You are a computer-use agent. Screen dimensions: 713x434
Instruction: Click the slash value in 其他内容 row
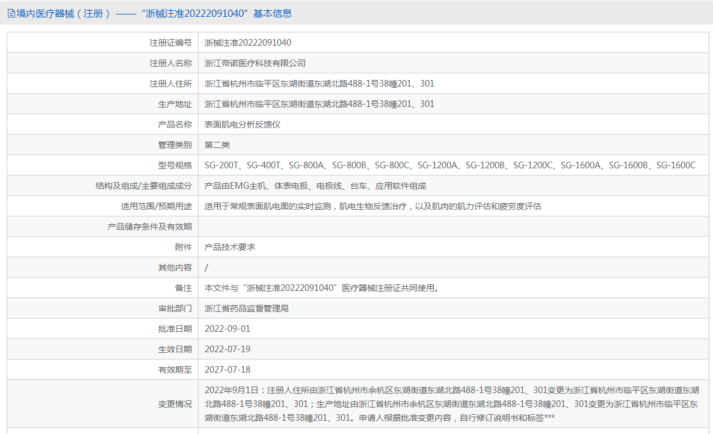click(x=206, y=267)
